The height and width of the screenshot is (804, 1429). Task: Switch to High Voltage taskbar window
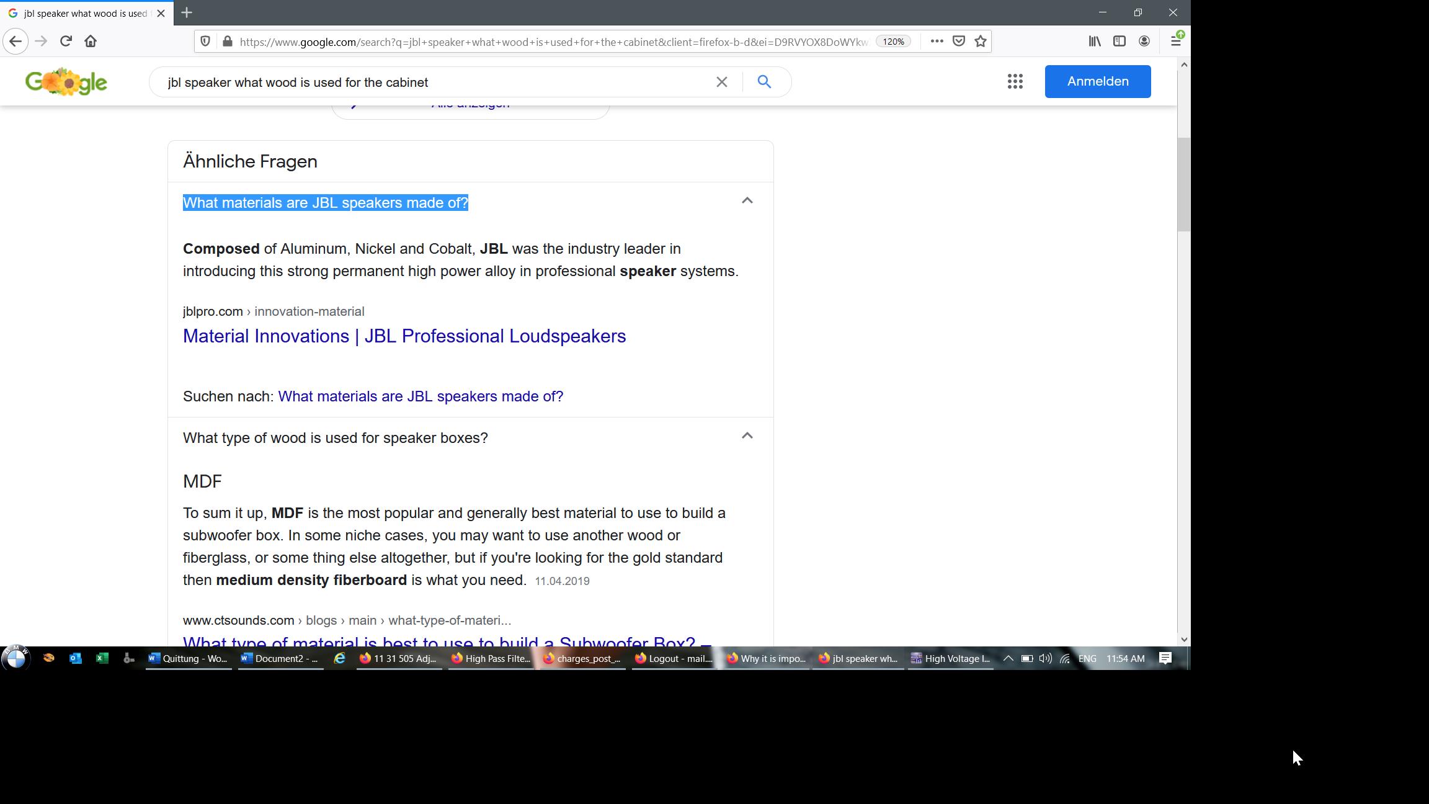coord(950,658)
